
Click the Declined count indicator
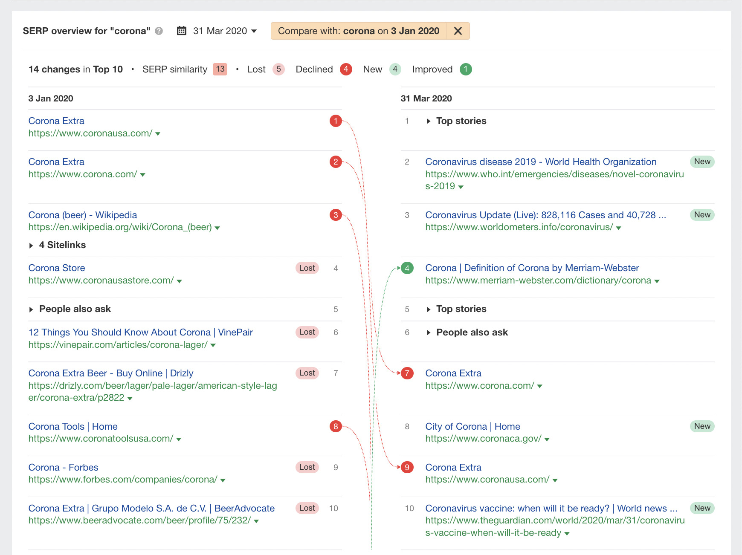coord(346,69)
